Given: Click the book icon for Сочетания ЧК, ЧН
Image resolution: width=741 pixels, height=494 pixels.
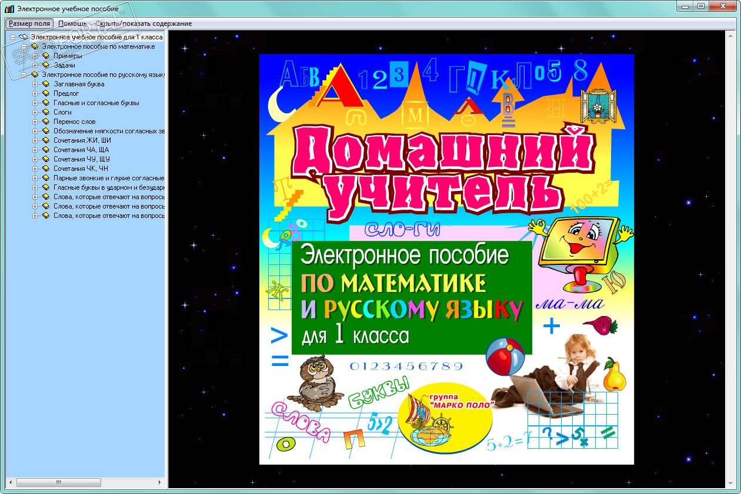Looking at the screenshot, I should [46, 169].
